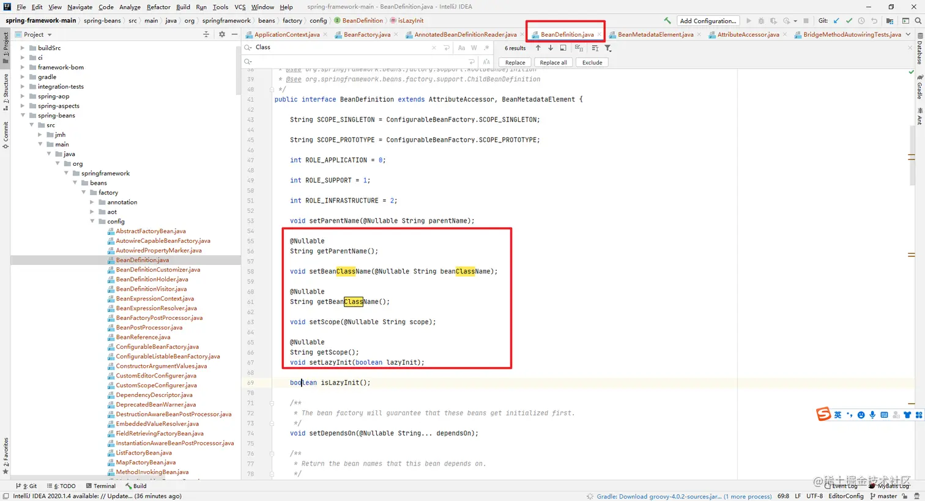Click the Debug bug icon

click(x=761, y=20)
